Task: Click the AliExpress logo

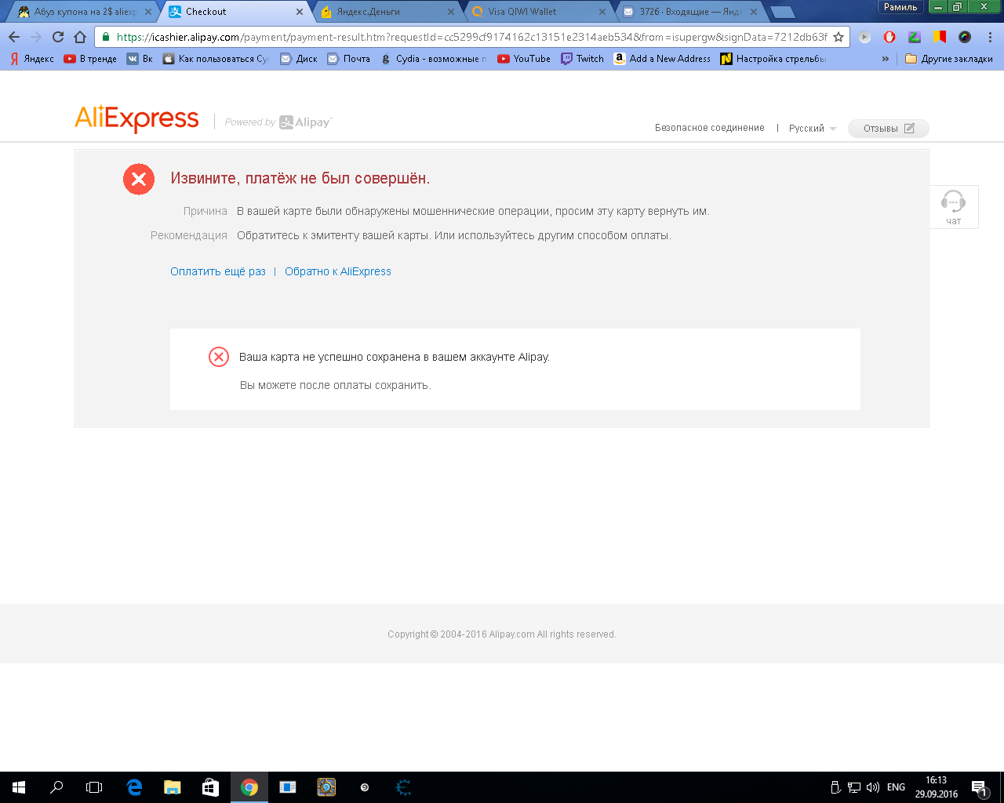Action: click(x=136, y=118)
